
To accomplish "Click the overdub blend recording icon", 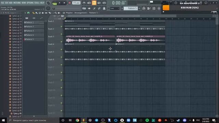I will (x=99, y=3).
